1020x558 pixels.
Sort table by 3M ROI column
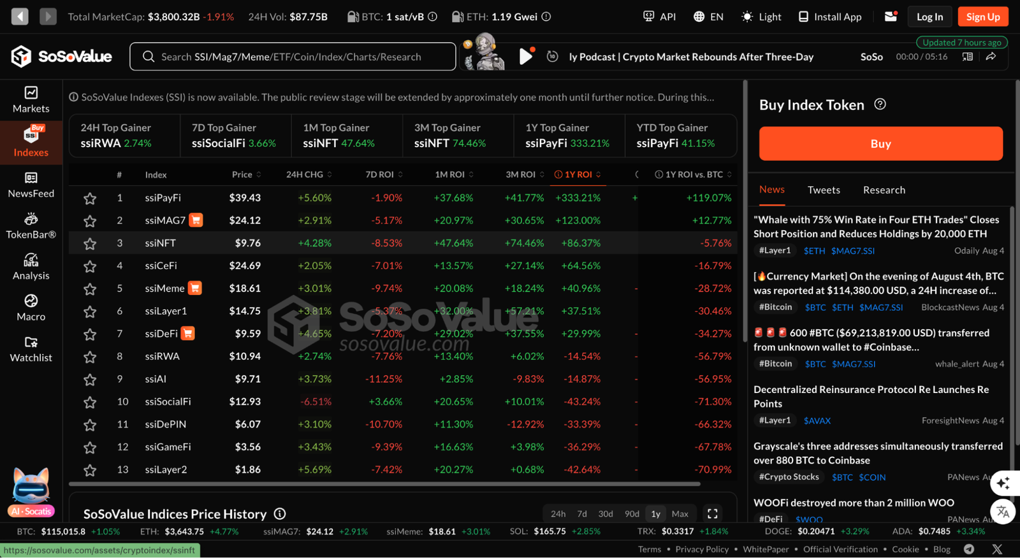coord(525,175)
